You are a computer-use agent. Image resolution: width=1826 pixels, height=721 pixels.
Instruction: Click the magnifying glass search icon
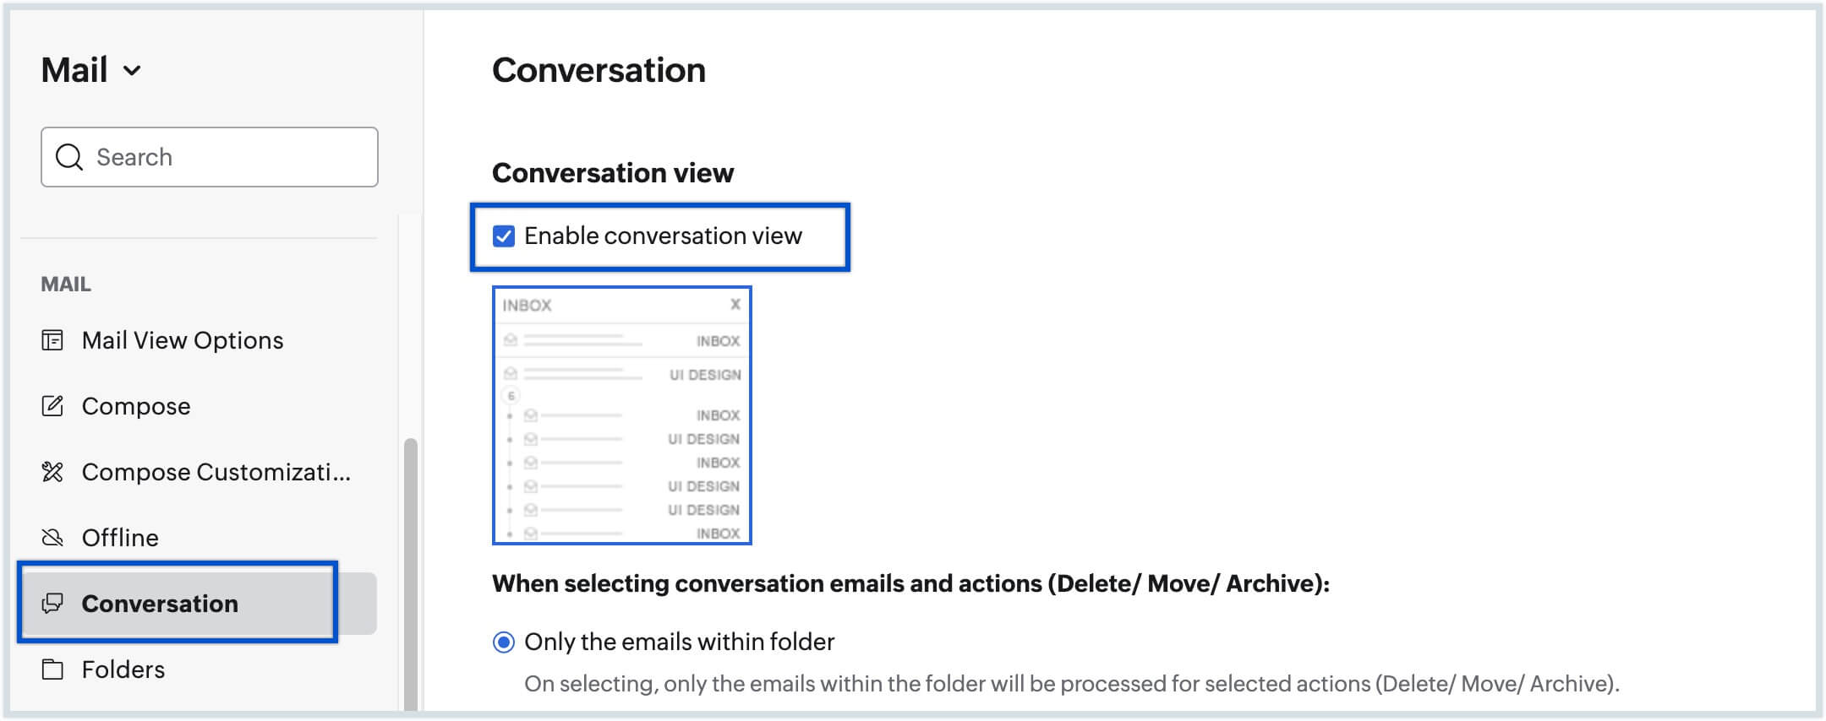69,157
